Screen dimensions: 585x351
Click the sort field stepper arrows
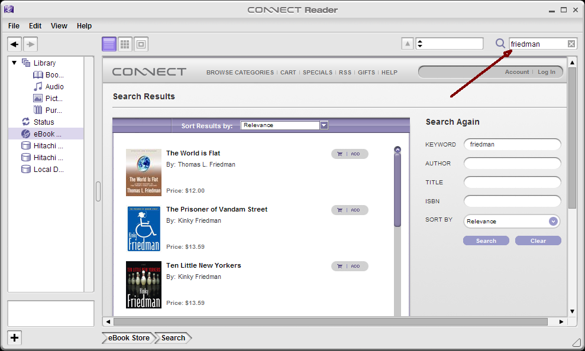click(x=420, y=44)
